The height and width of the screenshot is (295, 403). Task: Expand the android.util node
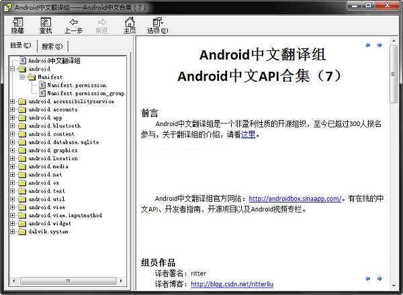[12, 199]
